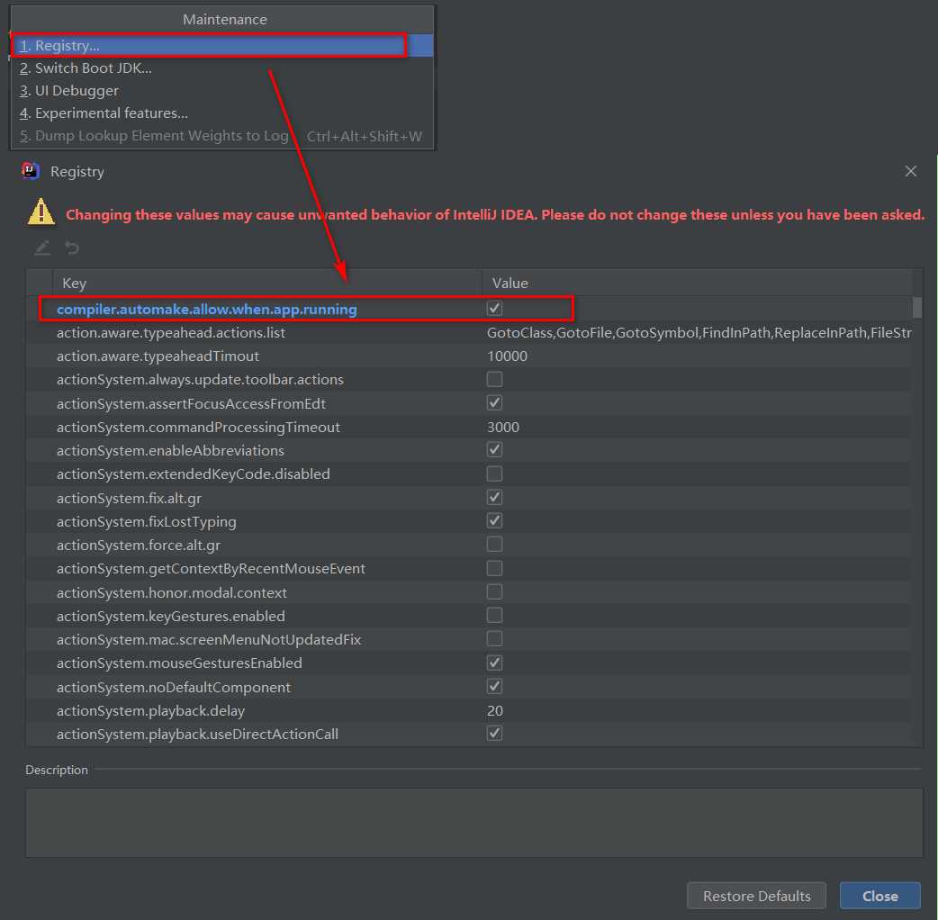Select the actionSystem.honor.modal.context key
938x920 pixels.
(x=172, y=593)
